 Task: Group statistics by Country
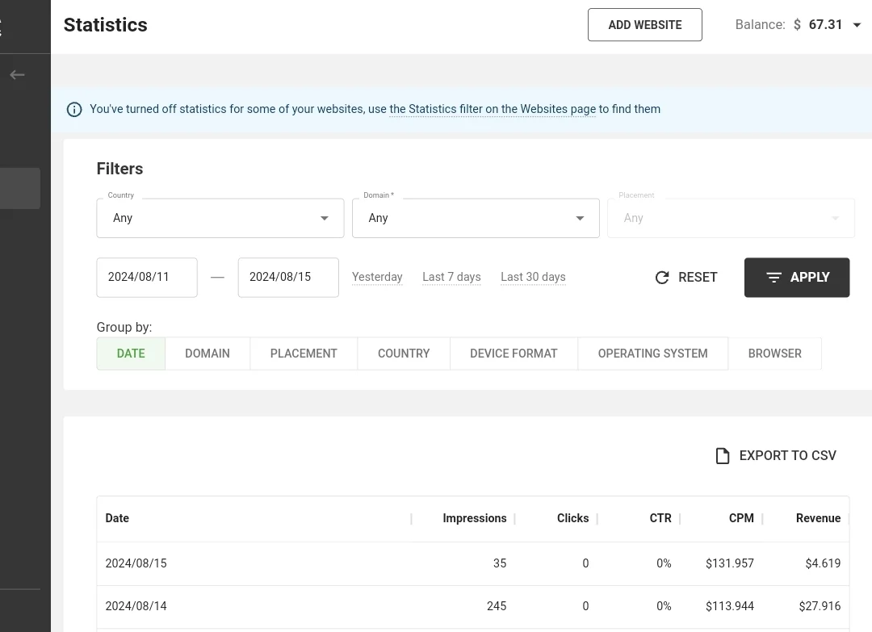[x=404, y=354]
